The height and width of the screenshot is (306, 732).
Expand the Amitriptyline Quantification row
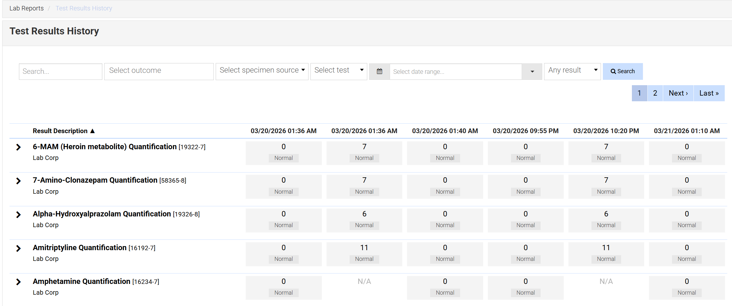(x=18, y=248)
